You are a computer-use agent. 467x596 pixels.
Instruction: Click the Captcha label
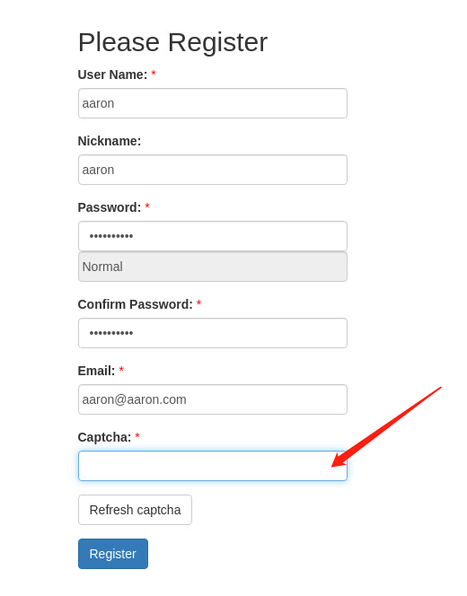tap(104, 437)
